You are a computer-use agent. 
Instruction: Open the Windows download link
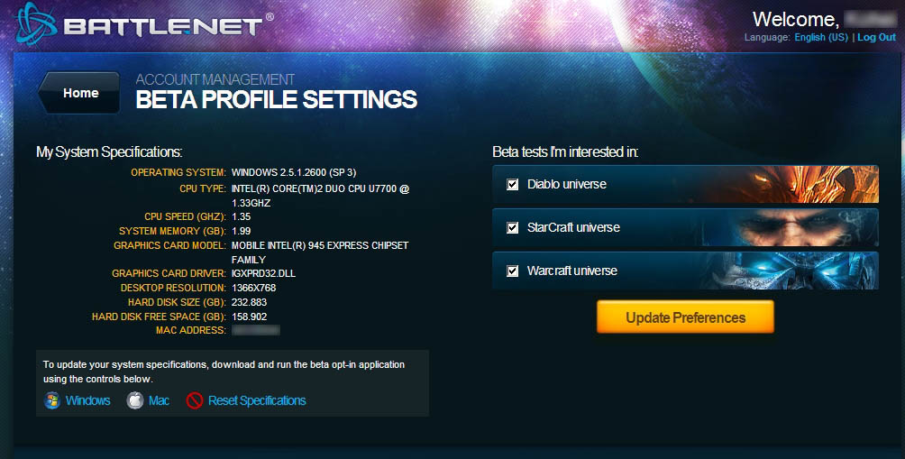pos(88,400)
